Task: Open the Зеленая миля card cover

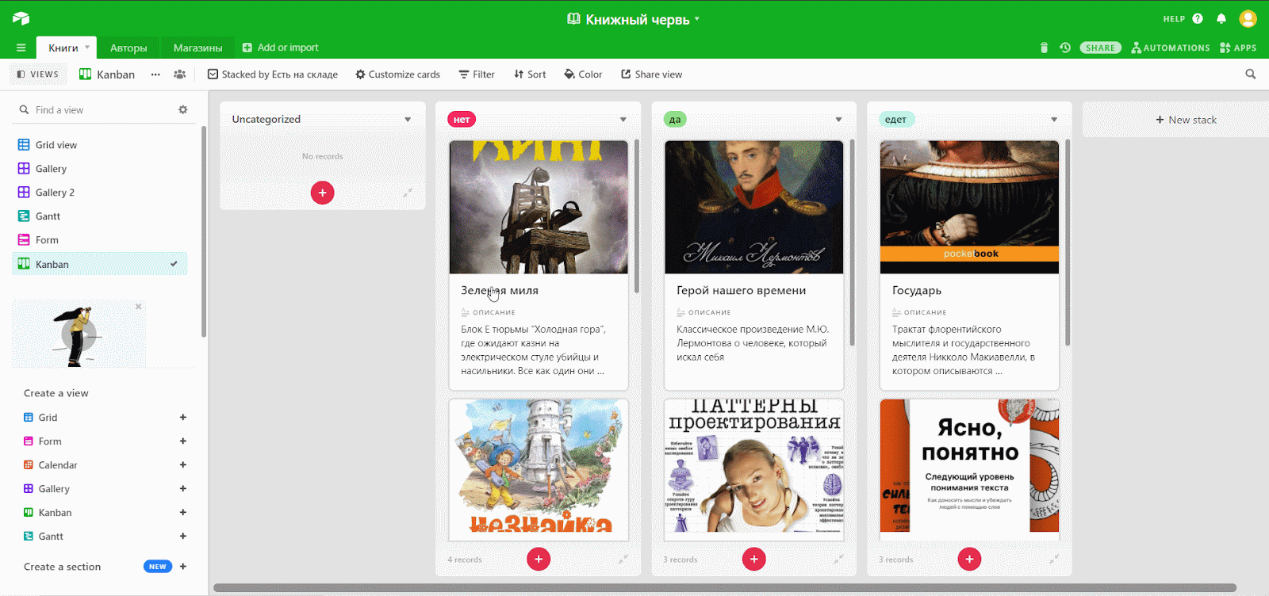Action: coord(539,208)
